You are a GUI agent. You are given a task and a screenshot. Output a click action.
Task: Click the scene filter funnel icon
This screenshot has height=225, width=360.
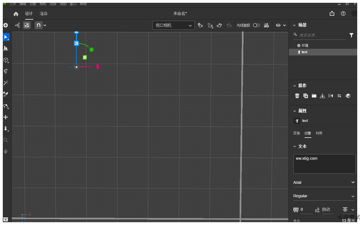coord(352,35)
